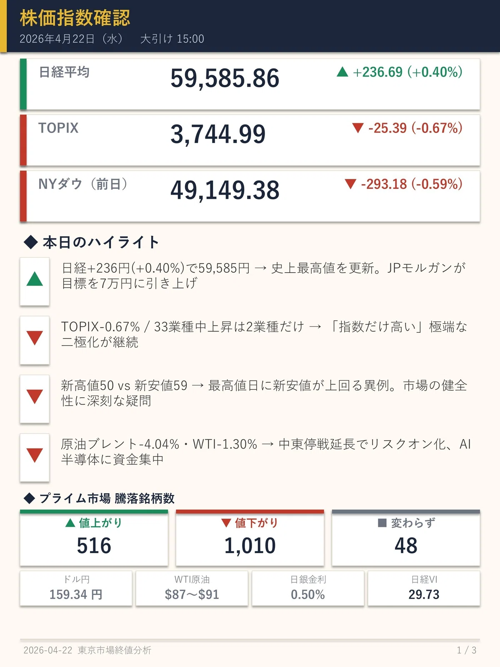Click the black diamond next to プライム市場 騰落銘柄数

29,498
